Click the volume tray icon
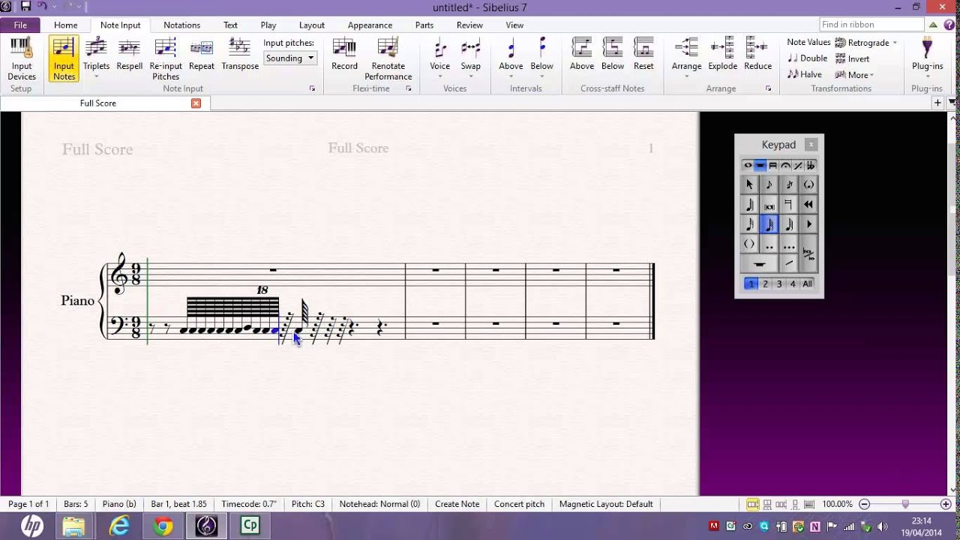Viewport: 960px width, 540px height. pos(882,526)
